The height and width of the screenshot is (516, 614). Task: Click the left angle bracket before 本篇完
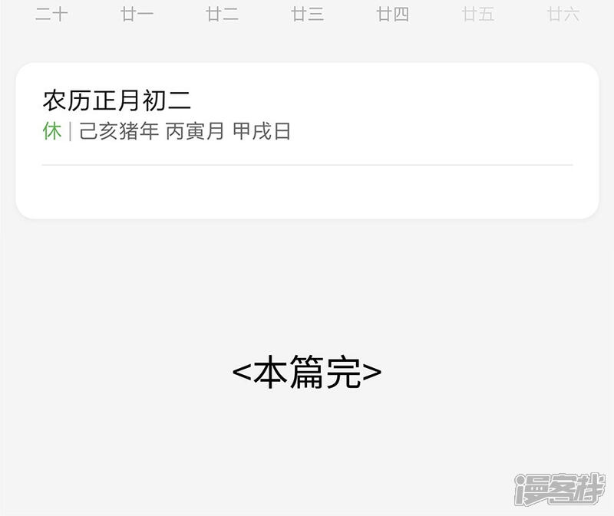pyautogui.click(x=242, y=372)
